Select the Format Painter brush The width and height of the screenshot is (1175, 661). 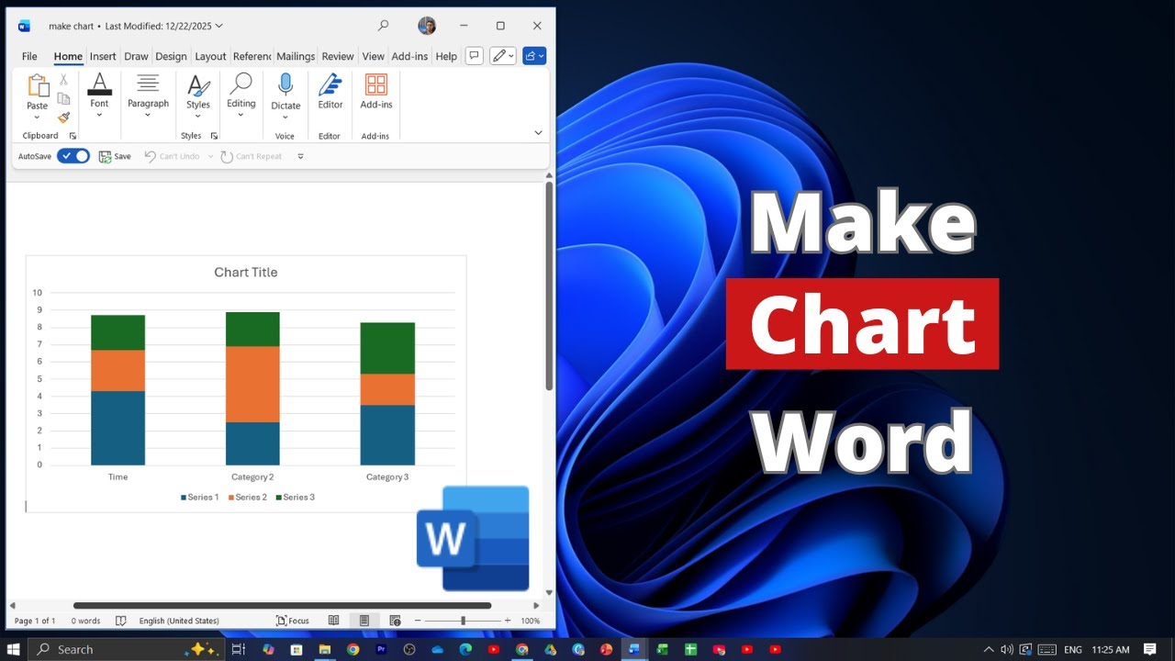point(63,118)
